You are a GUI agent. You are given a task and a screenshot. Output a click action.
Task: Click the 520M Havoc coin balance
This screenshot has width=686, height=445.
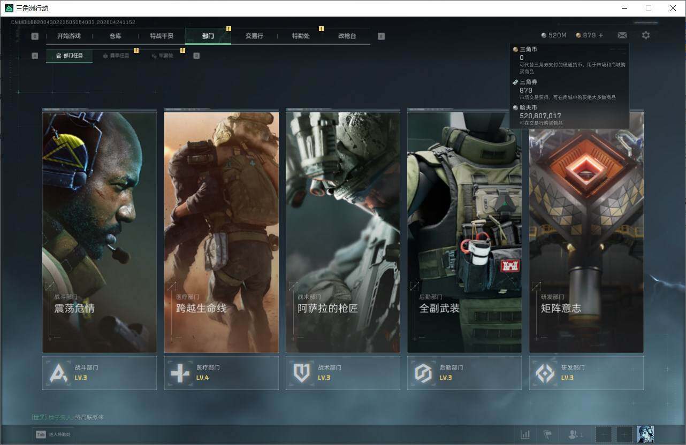coord(554,35)
